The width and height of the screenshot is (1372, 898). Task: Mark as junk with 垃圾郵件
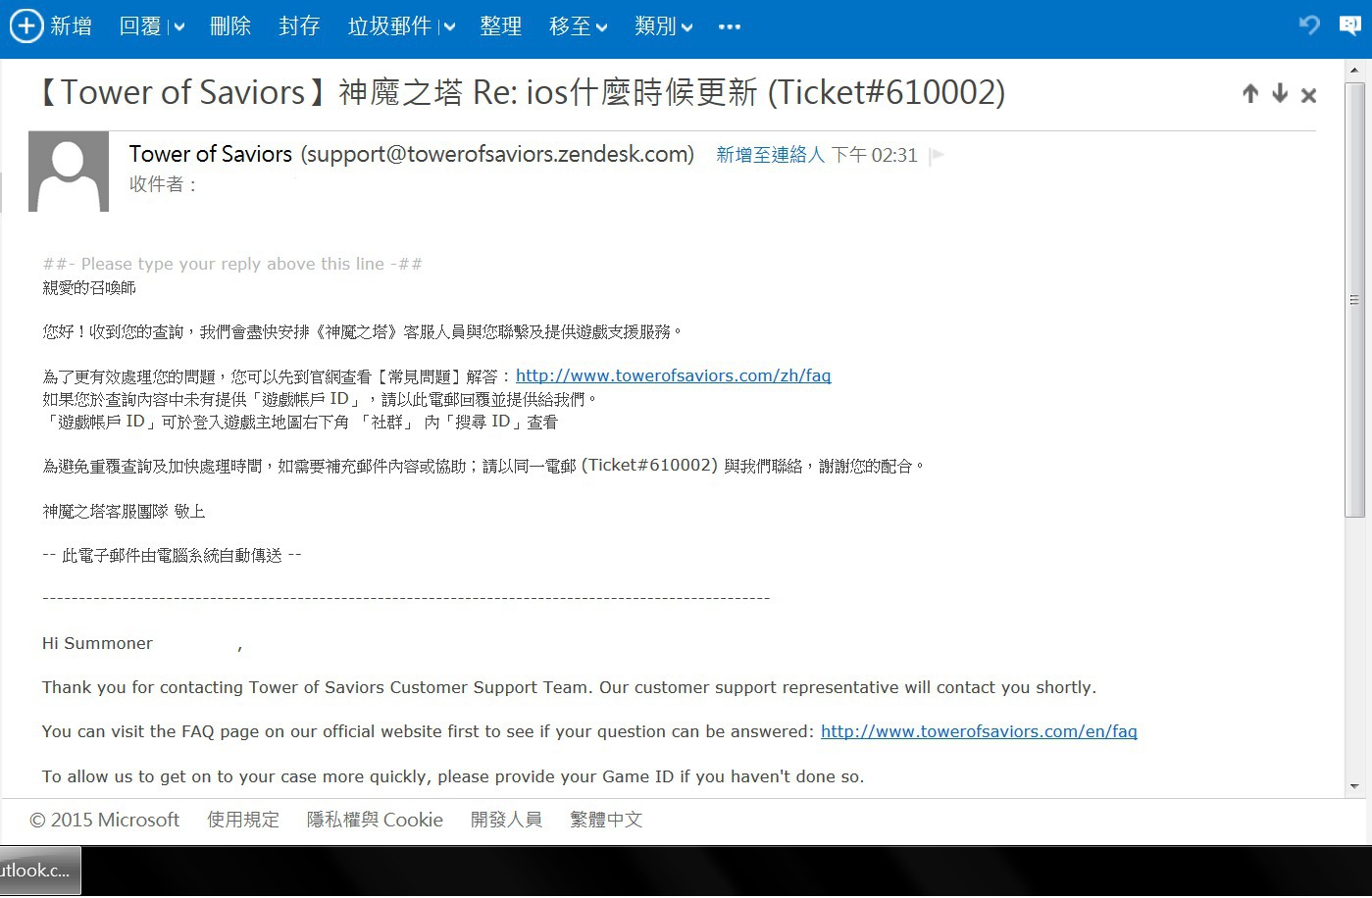[x=389, y=26]
